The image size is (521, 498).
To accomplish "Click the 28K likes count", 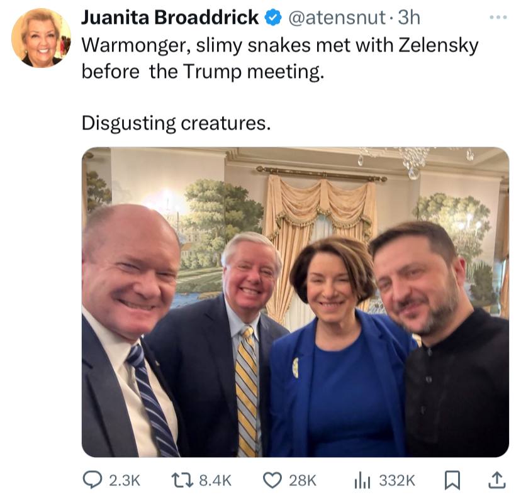I will pyautogui.click(x=303, y=480).
